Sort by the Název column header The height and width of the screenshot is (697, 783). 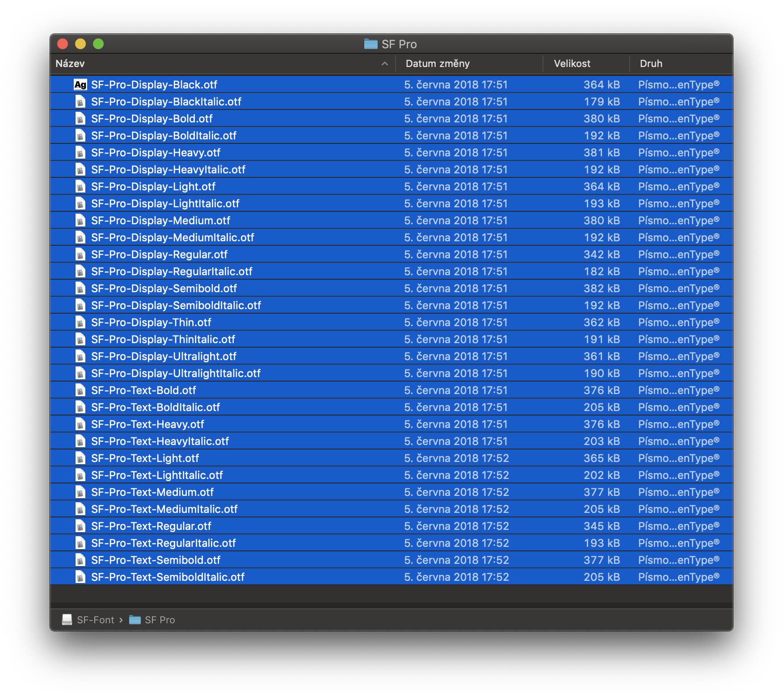click(70, 63)
